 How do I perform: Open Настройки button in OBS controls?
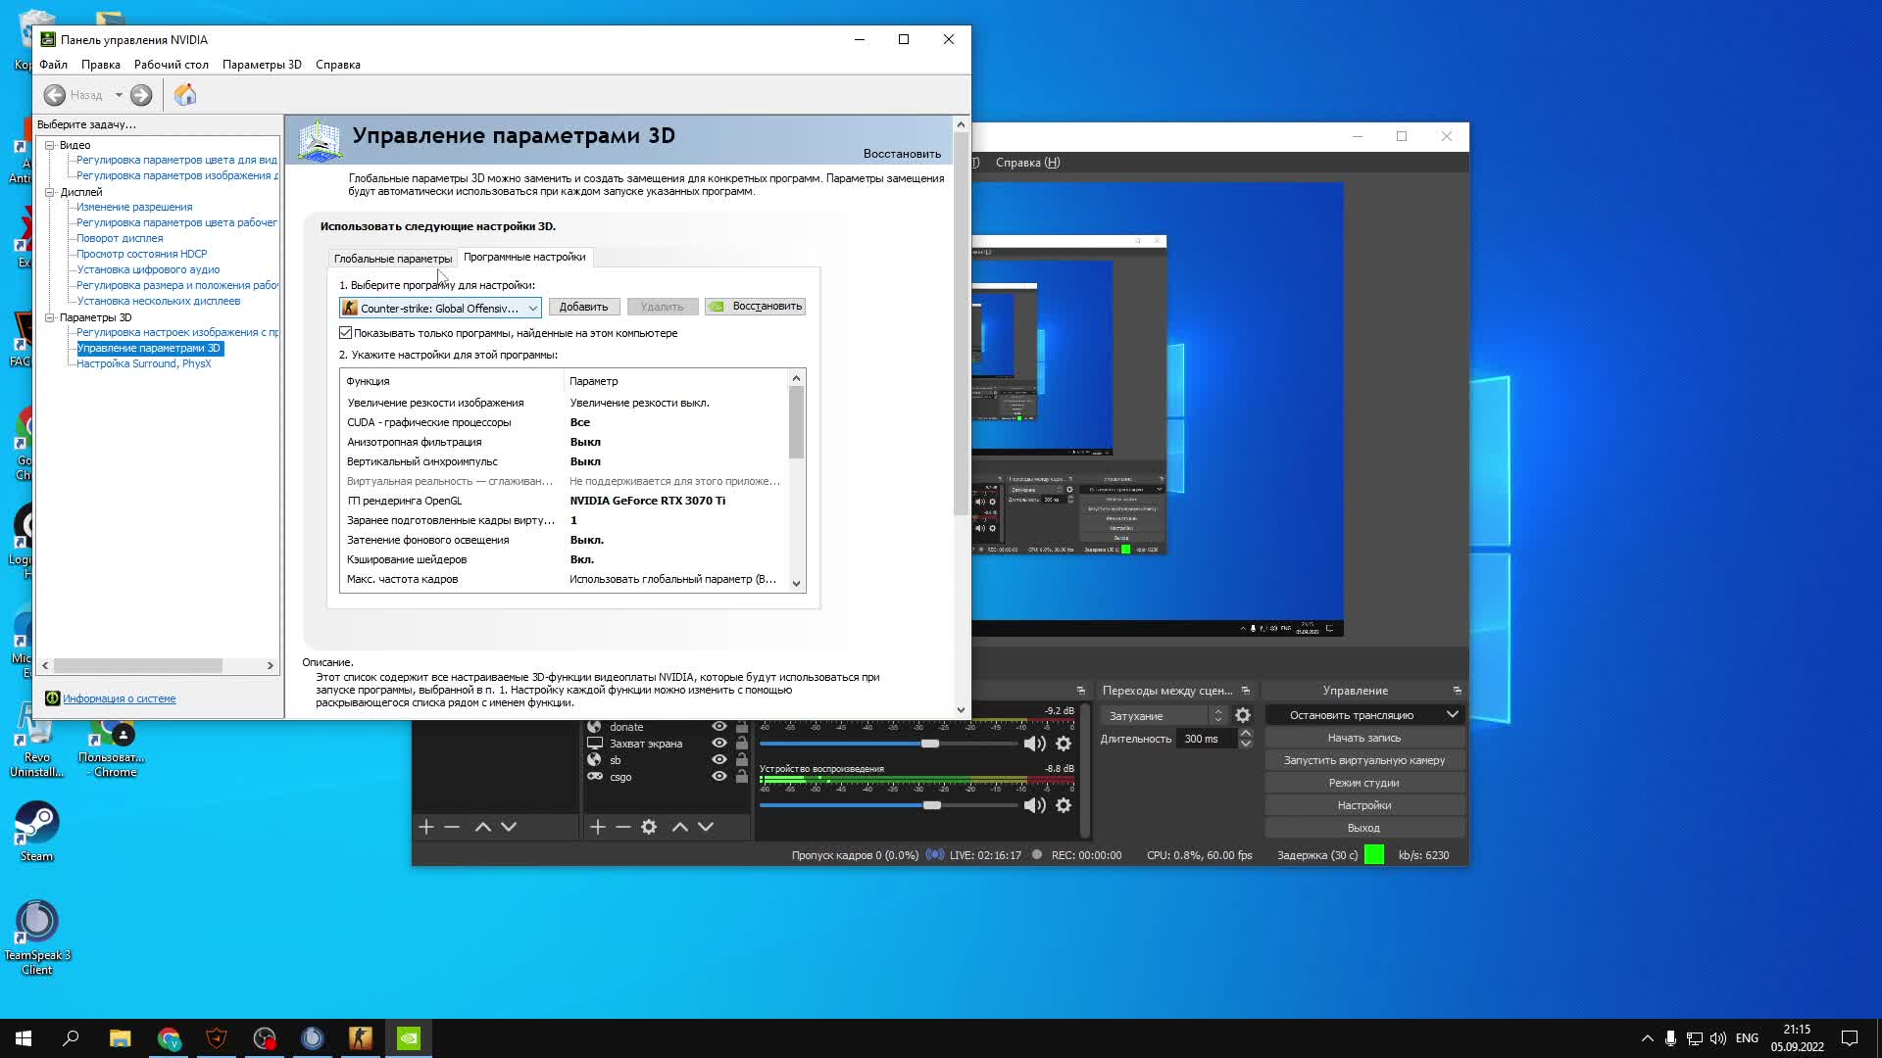[1364, 805]
